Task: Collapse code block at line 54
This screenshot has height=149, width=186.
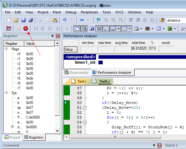Action: click(85, 122)
